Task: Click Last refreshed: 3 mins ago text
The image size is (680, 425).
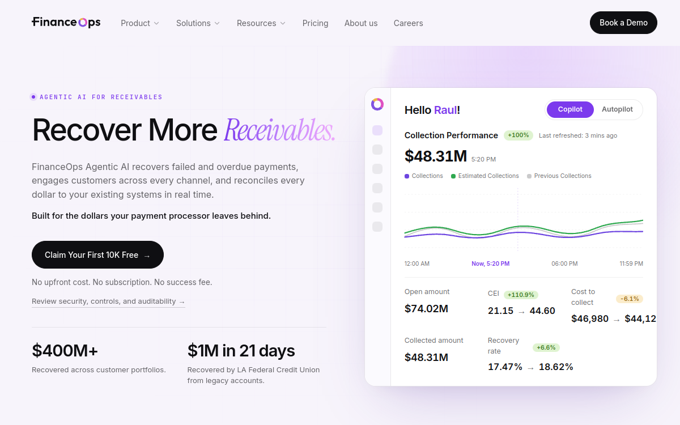Action: [578, 135]
